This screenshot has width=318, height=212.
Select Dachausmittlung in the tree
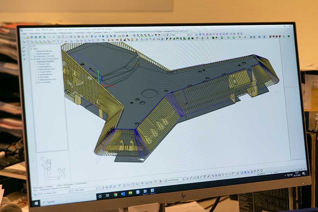[x=44, y=51]
